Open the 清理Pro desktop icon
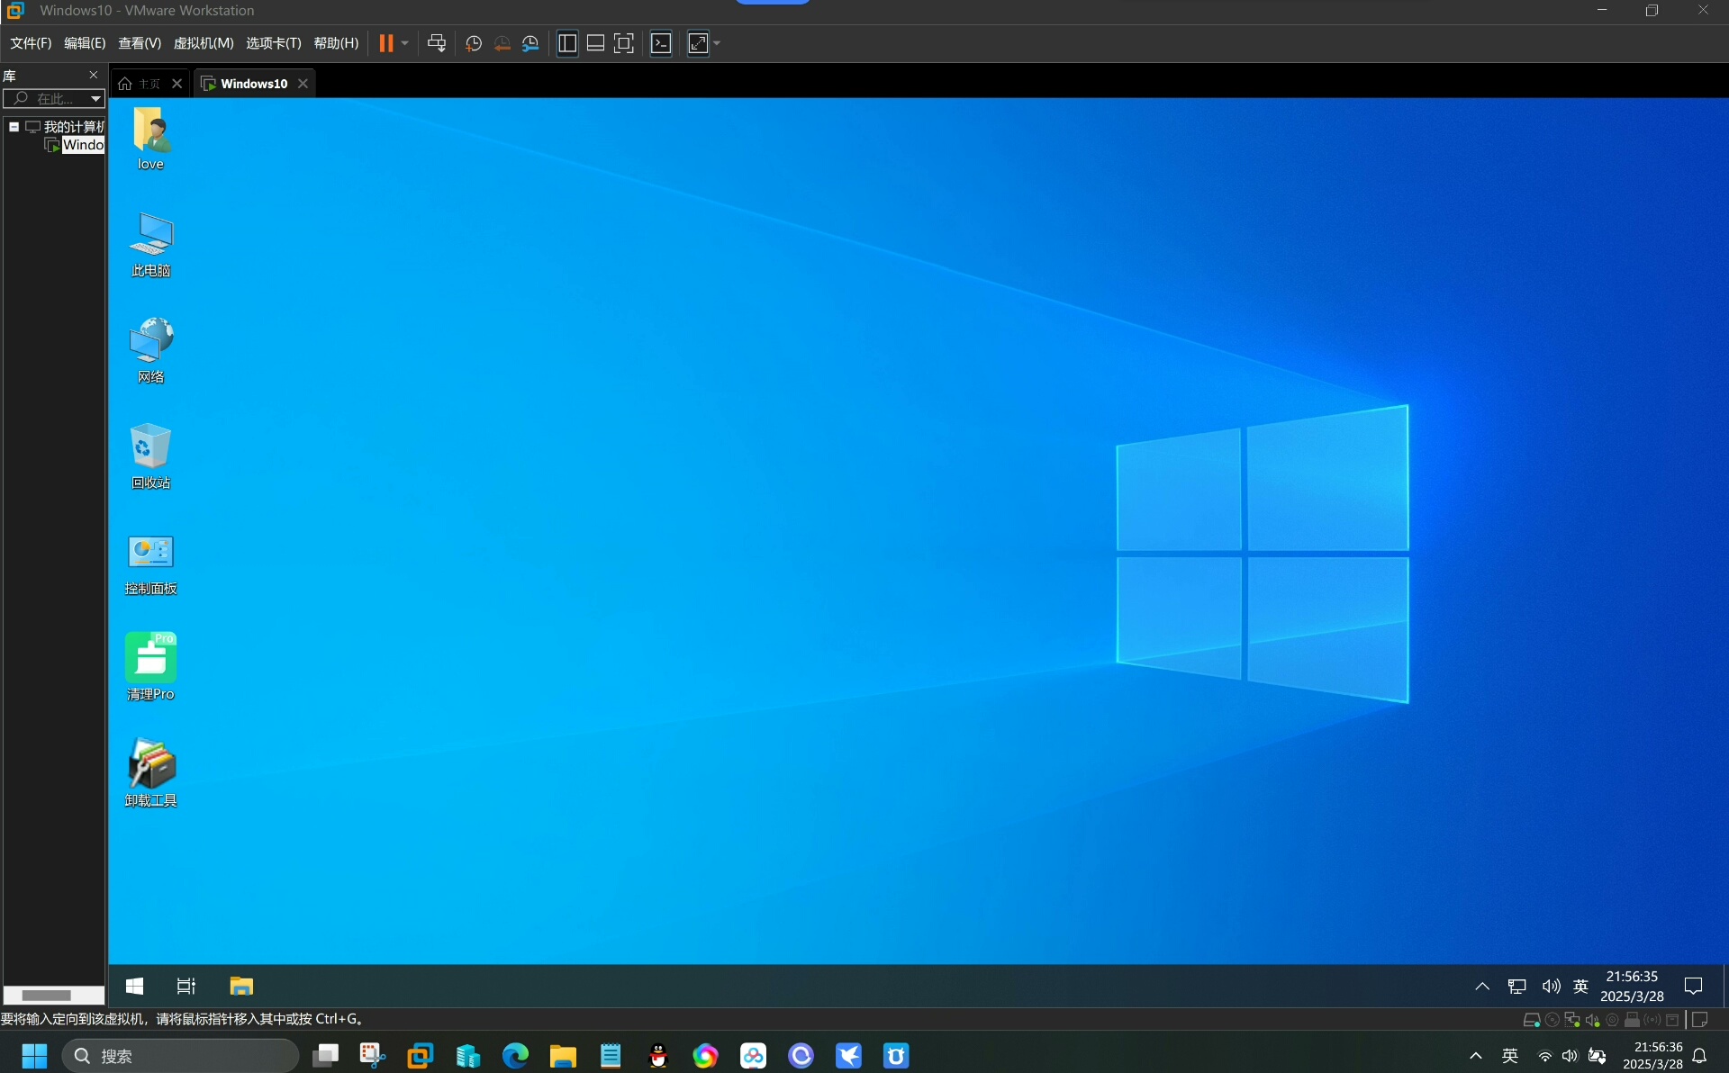Image resolution: width=1729 pixels, height=1073 pixels. pyautogui.click(x=150, y=666)
